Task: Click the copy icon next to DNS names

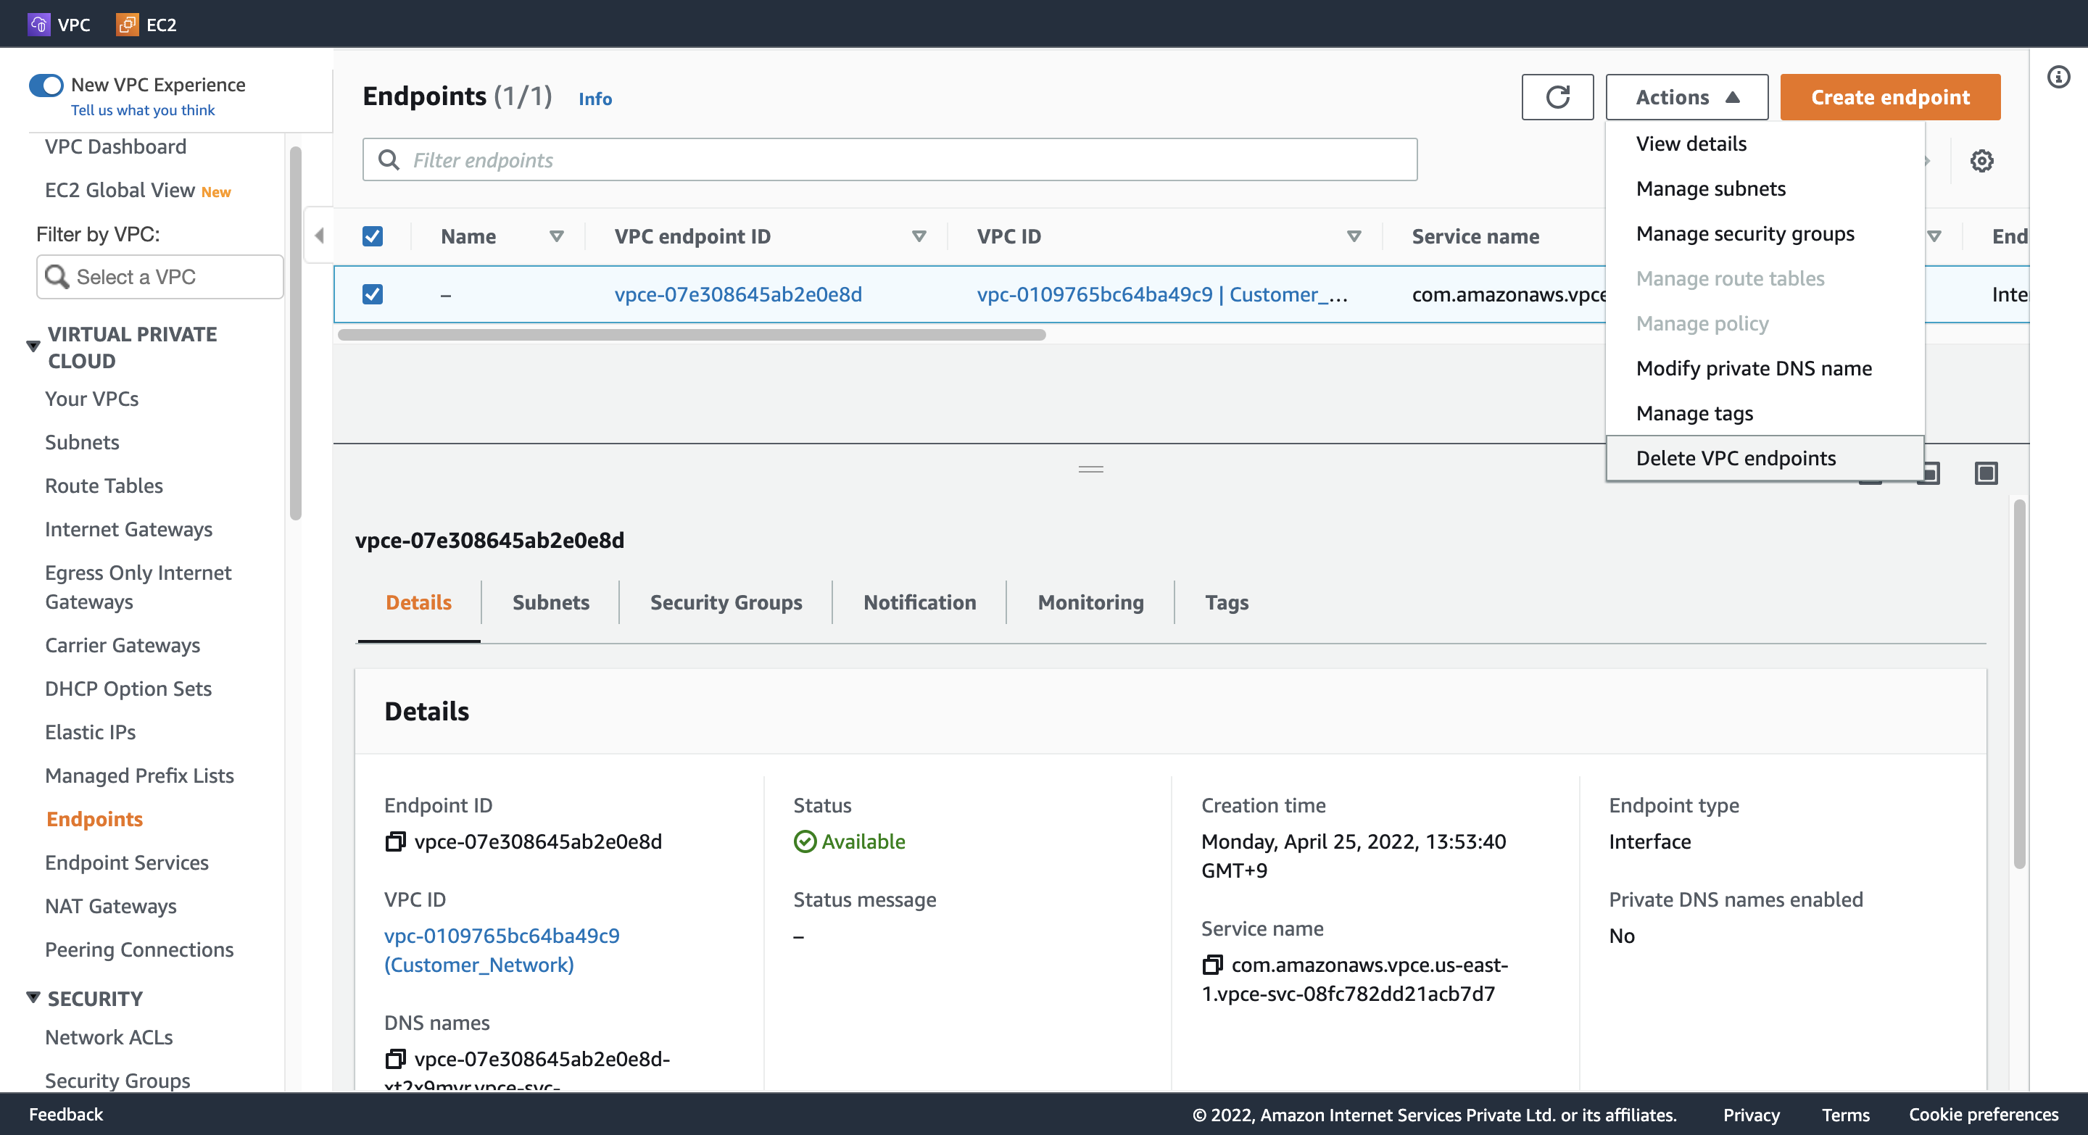Action: [397, 1058]
